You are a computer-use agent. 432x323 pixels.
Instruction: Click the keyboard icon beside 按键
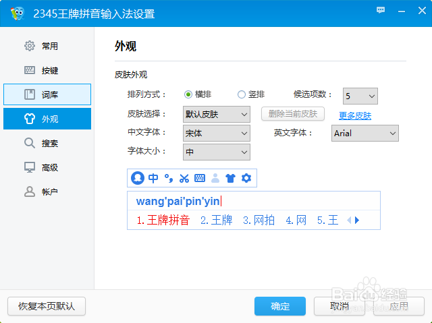point(30,70)
